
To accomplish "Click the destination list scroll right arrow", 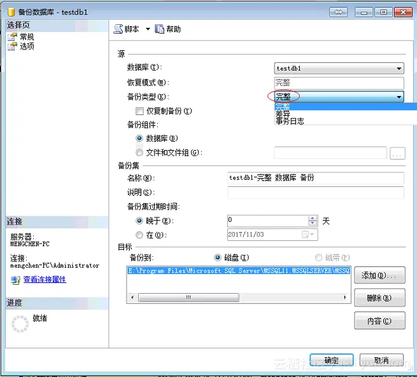I will [345, 298].
